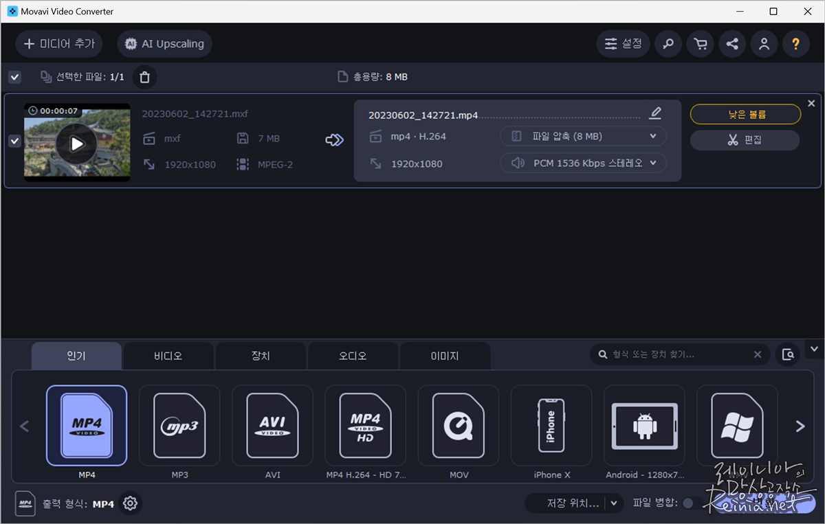Switch to the 비디오 tab
The height and width of the screenshot is (524, 825).
pos(168,356)
